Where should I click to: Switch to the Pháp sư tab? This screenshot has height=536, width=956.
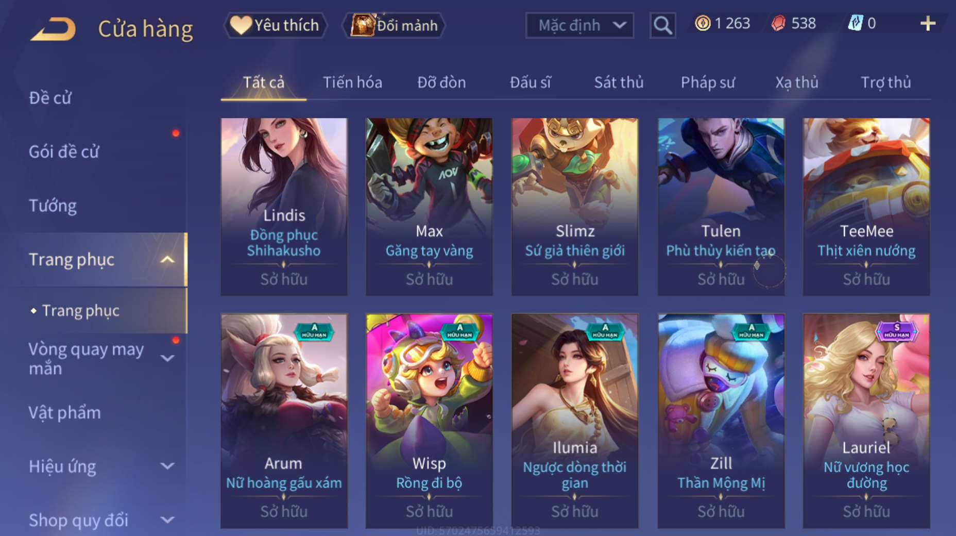click(708, 82)
